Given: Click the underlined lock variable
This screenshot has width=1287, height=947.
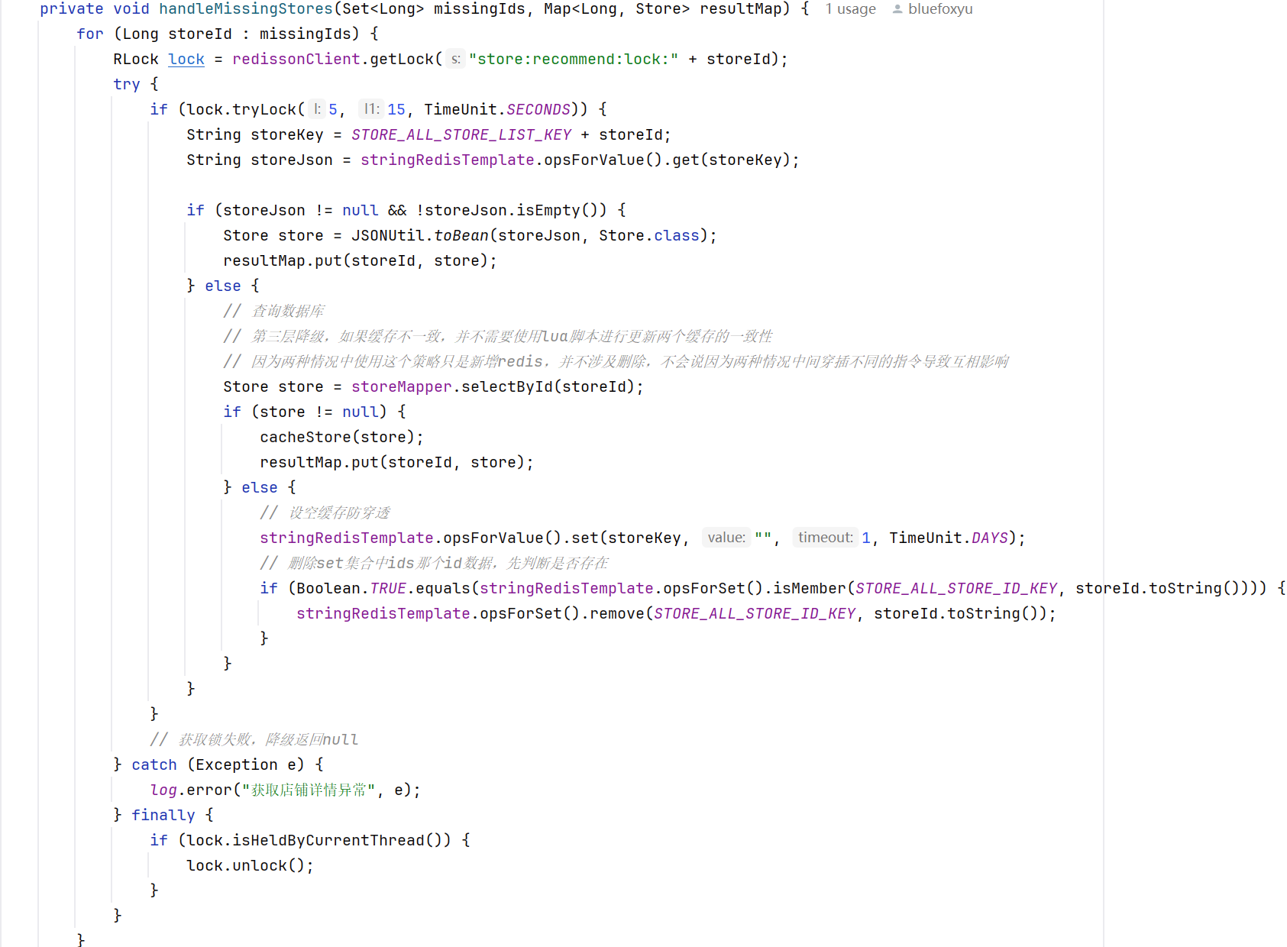Looking at the screenshot, I should pyautogui.click(x=186, y=59).
